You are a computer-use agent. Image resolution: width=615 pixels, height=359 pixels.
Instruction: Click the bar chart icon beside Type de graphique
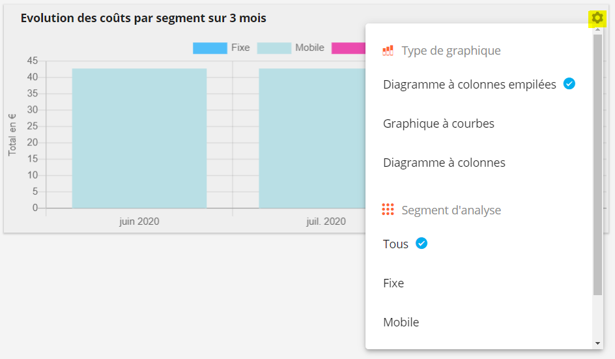[x=388, y=51]
